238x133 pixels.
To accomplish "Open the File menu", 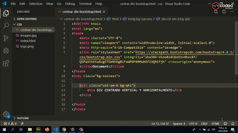I will [x=13, y=4].
